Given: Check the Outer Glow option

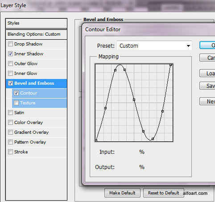Looking at the screenshot, I should (10, 64).
